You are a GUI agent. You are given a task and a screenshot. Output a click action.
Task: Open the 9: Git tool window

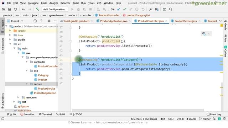point(11,114)
